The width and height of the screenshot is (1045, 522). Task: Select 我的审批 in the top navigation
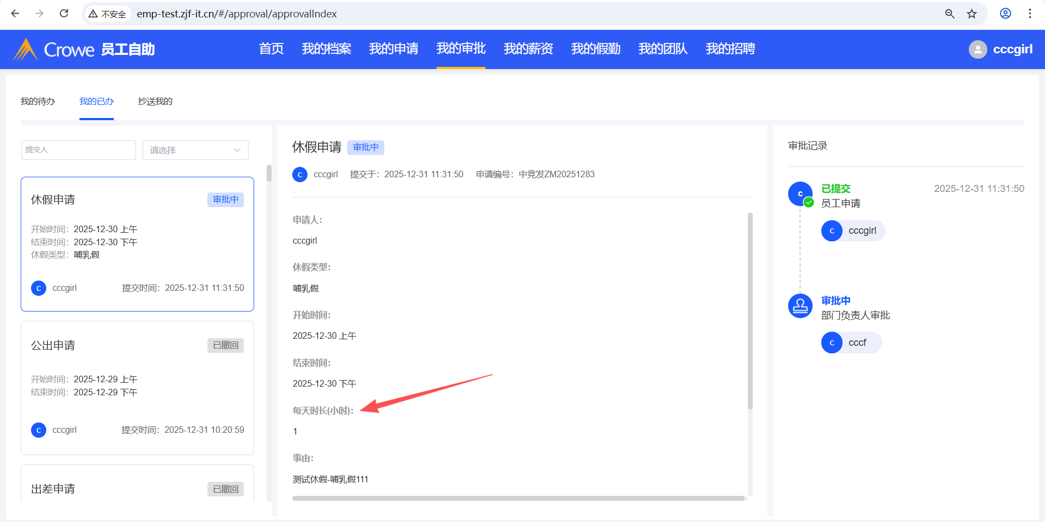click(461, 49)
